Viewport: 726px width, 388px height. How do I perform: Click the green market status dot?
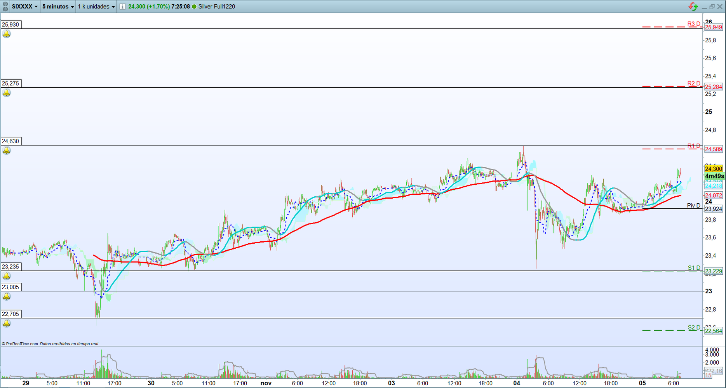tap(194, 7)
